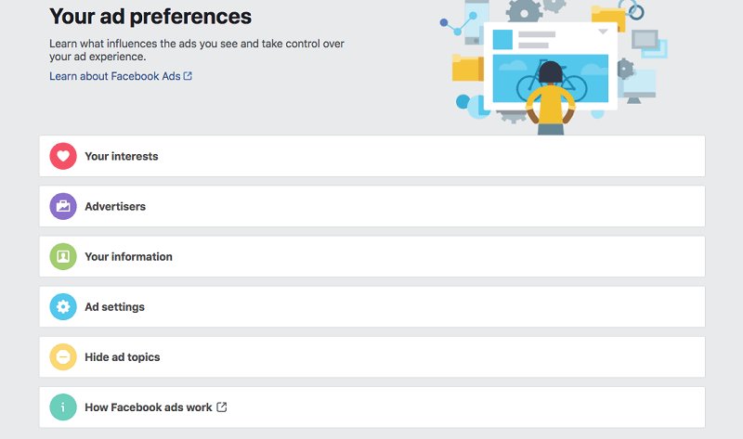Expand the Advertisers section
This screenshot has height=439, width=743.
click(372, 206)
